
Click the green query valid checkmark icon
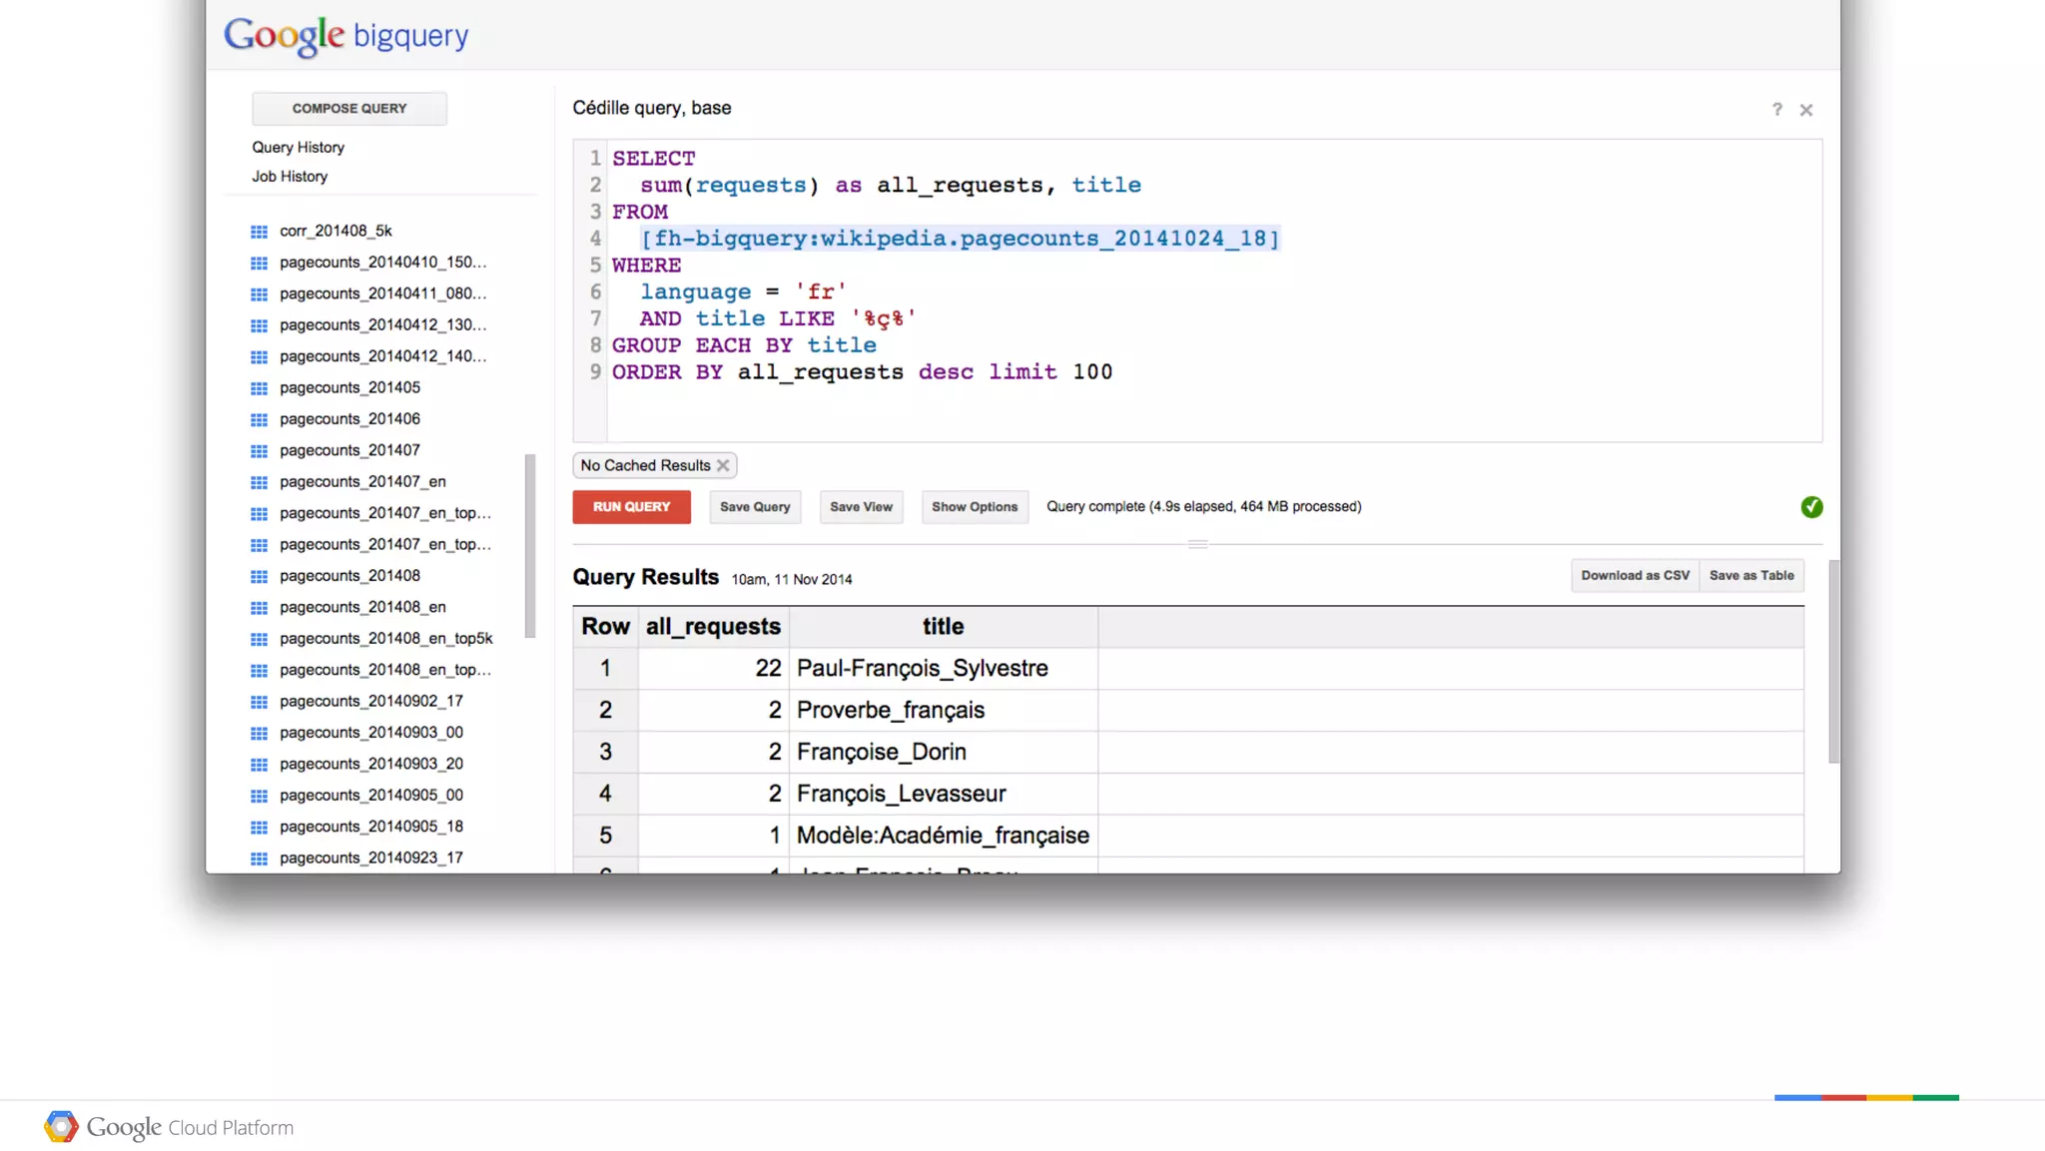(x=1811, y=507)
